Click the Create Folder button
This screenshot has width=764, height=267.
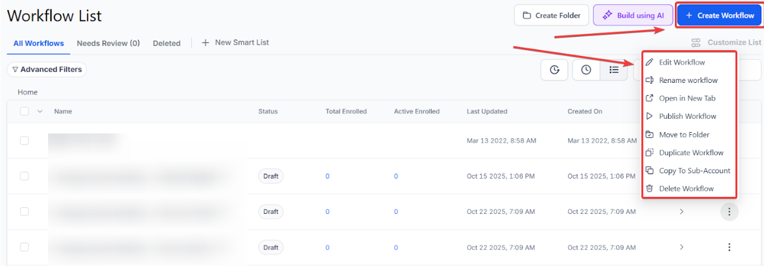coord(551,16)
